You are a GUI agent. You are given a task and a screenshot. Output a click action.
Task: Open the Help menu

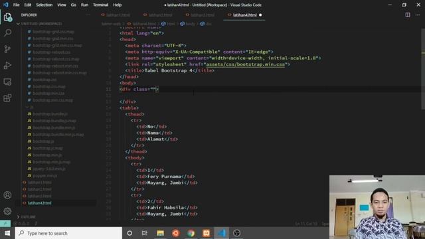click(117, 5)
